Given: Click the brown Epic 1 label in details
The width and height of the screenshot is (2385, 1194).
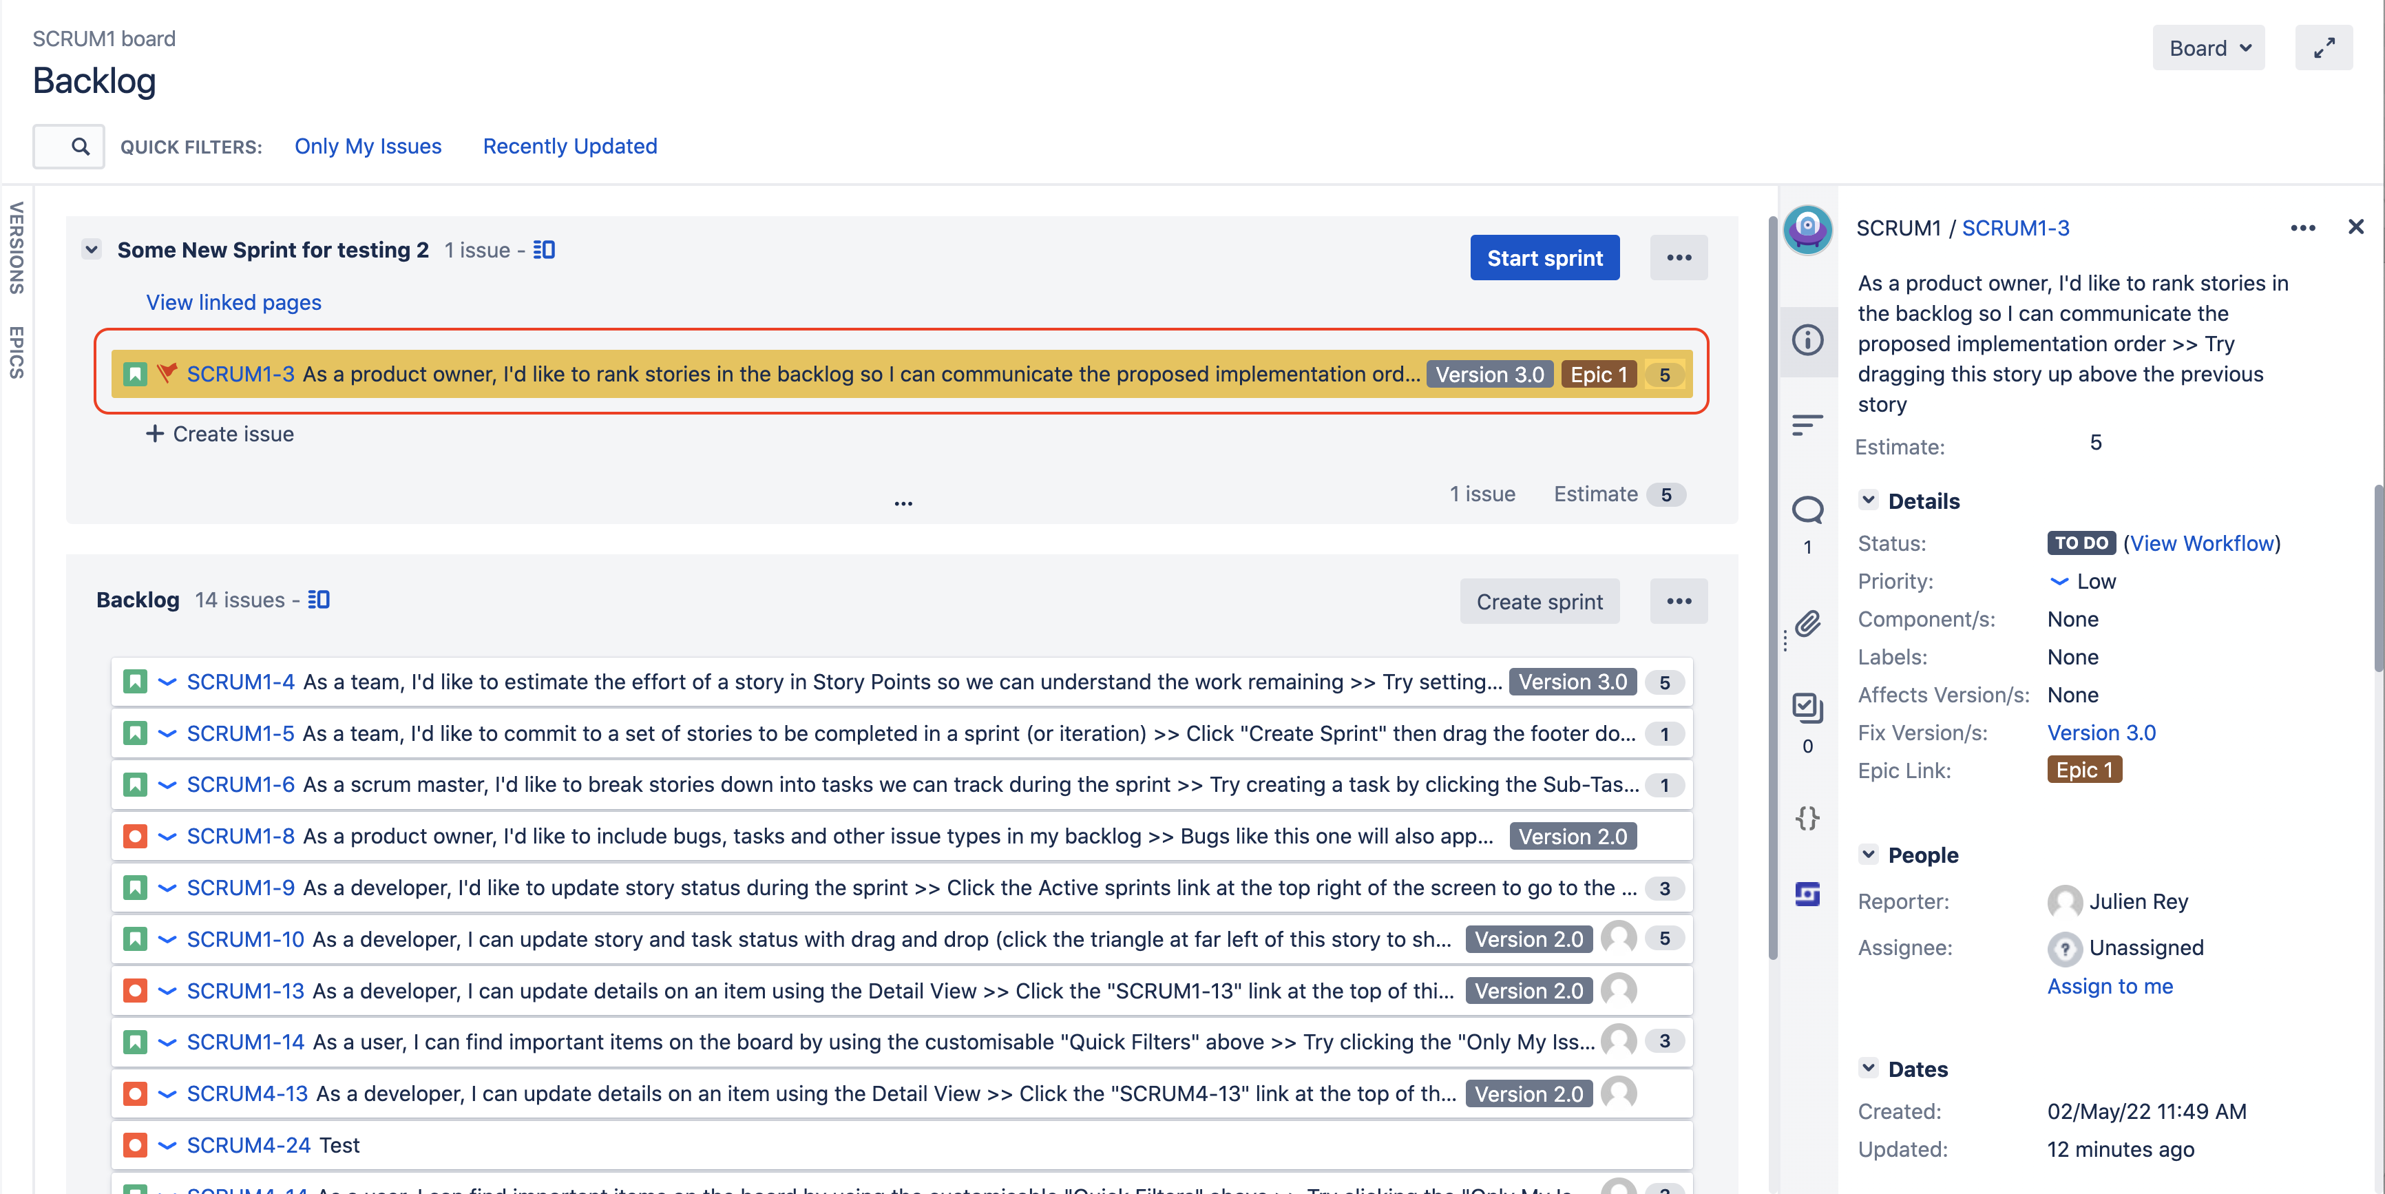Looking at the screenshot, I should coord(2083,771).
